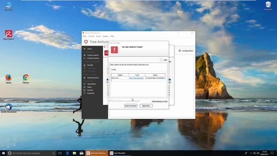Switch to the Funde tab
The width and height of the screenshot is (277, 156).
tap(113, 70)
